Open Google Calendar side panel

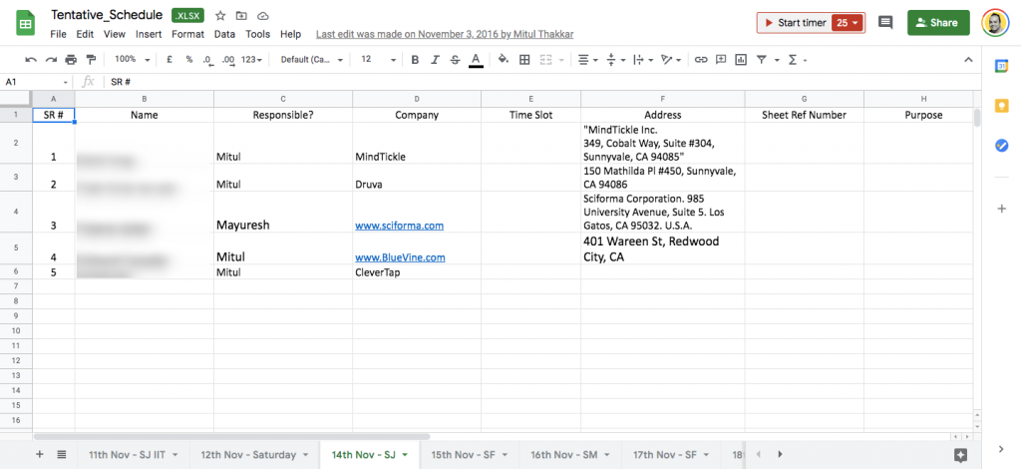pos(1001,66)
